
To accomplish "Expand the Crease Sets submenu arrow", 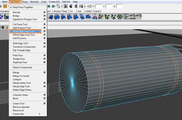I will pos(39,114).
